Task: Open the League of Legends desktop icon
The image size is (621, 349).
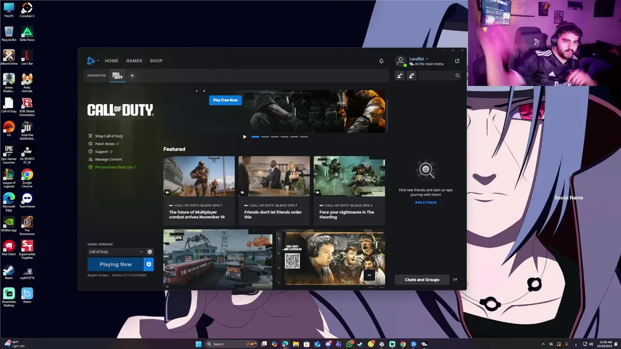Action: click(9, 178)
